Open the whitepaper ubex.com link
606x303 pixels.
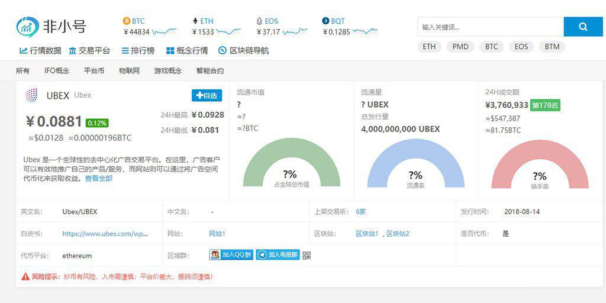105,233
